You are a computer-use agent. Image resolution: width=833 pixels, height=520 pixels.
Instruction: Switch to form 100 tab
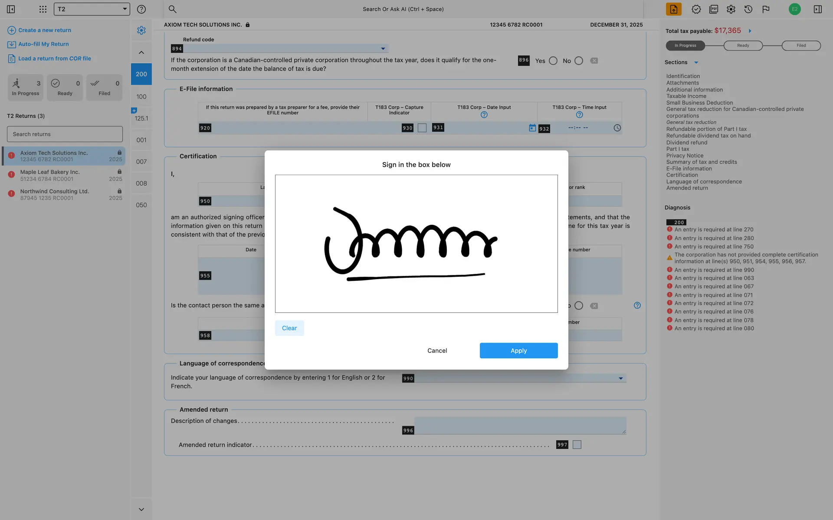141,97
